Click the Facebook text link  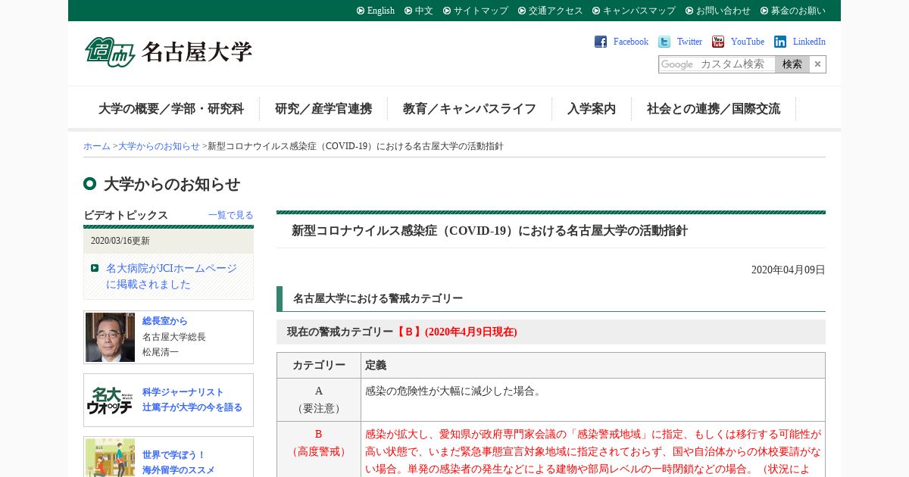pyautogui.click(x=631, y=42)
